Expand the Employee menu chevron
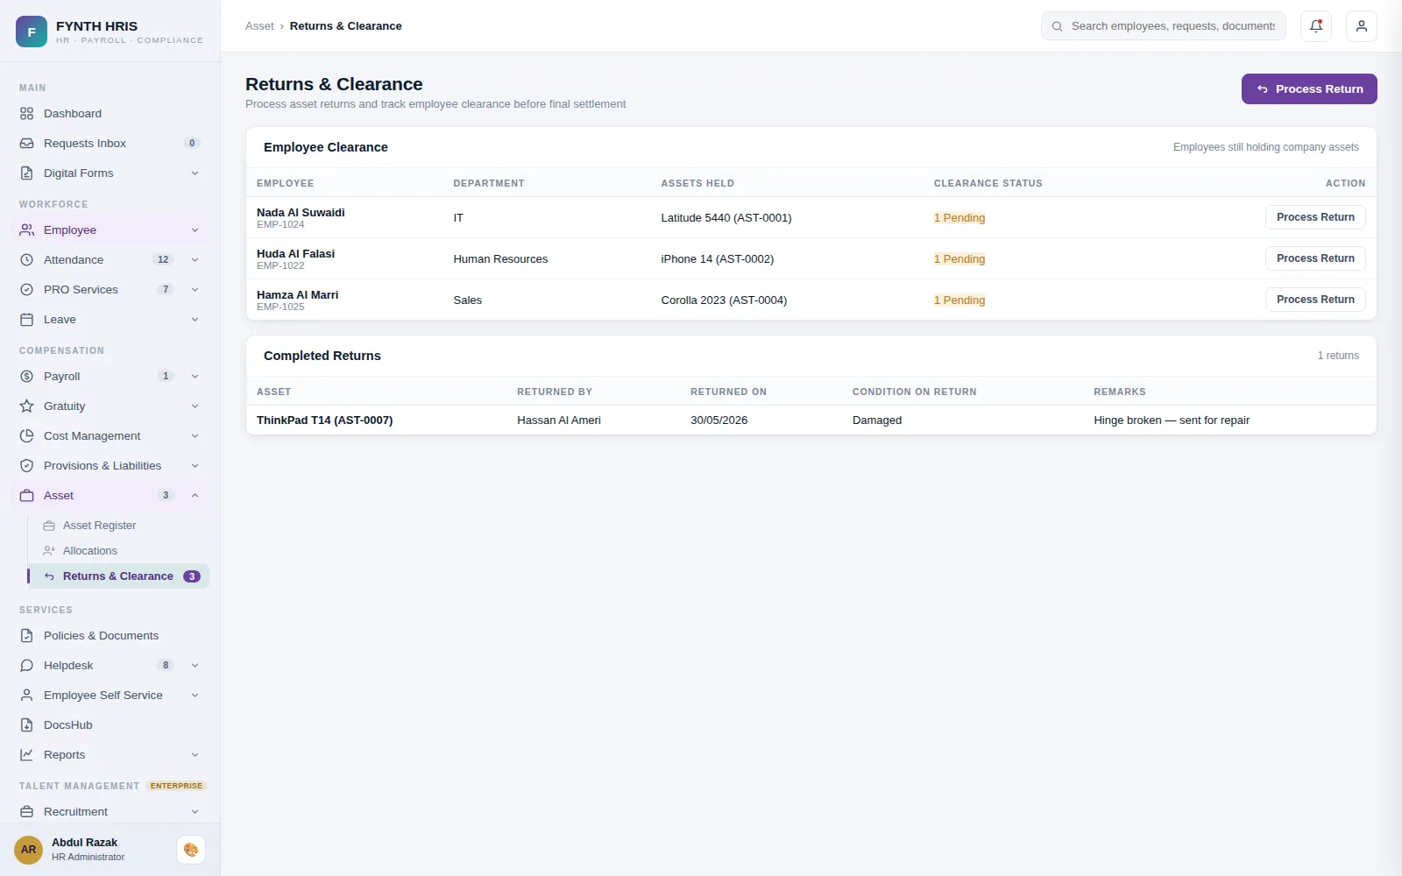1402x876 pixels. tap(195, 230)
